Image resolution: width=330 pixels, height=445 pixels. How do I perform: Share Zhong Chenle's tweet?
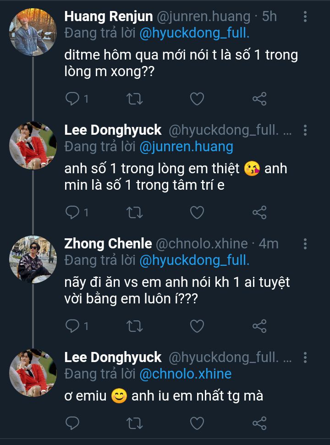[x=259, y=326]
